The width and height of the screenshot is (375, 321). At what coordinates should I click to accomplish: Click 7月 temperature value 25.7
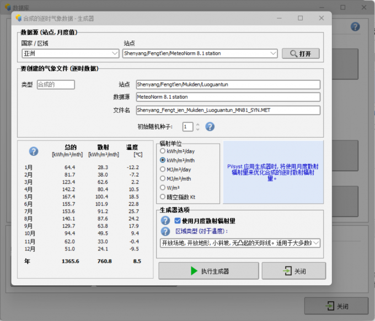[x=133, y=211]
